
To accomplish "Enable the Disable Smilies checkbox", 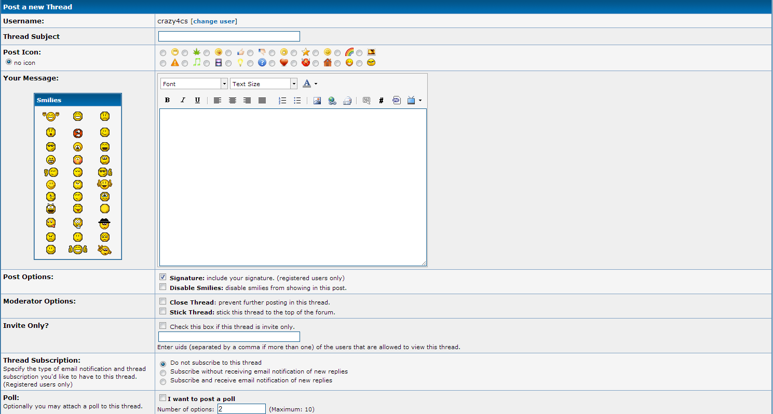I will tap(163, 287).
